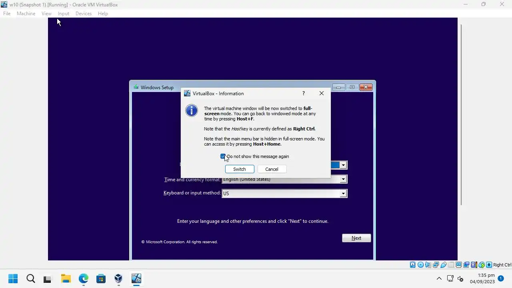Viewport: 512px width, 288px height.
Task: Click the audio status bar icon
Action: [428, 265]
